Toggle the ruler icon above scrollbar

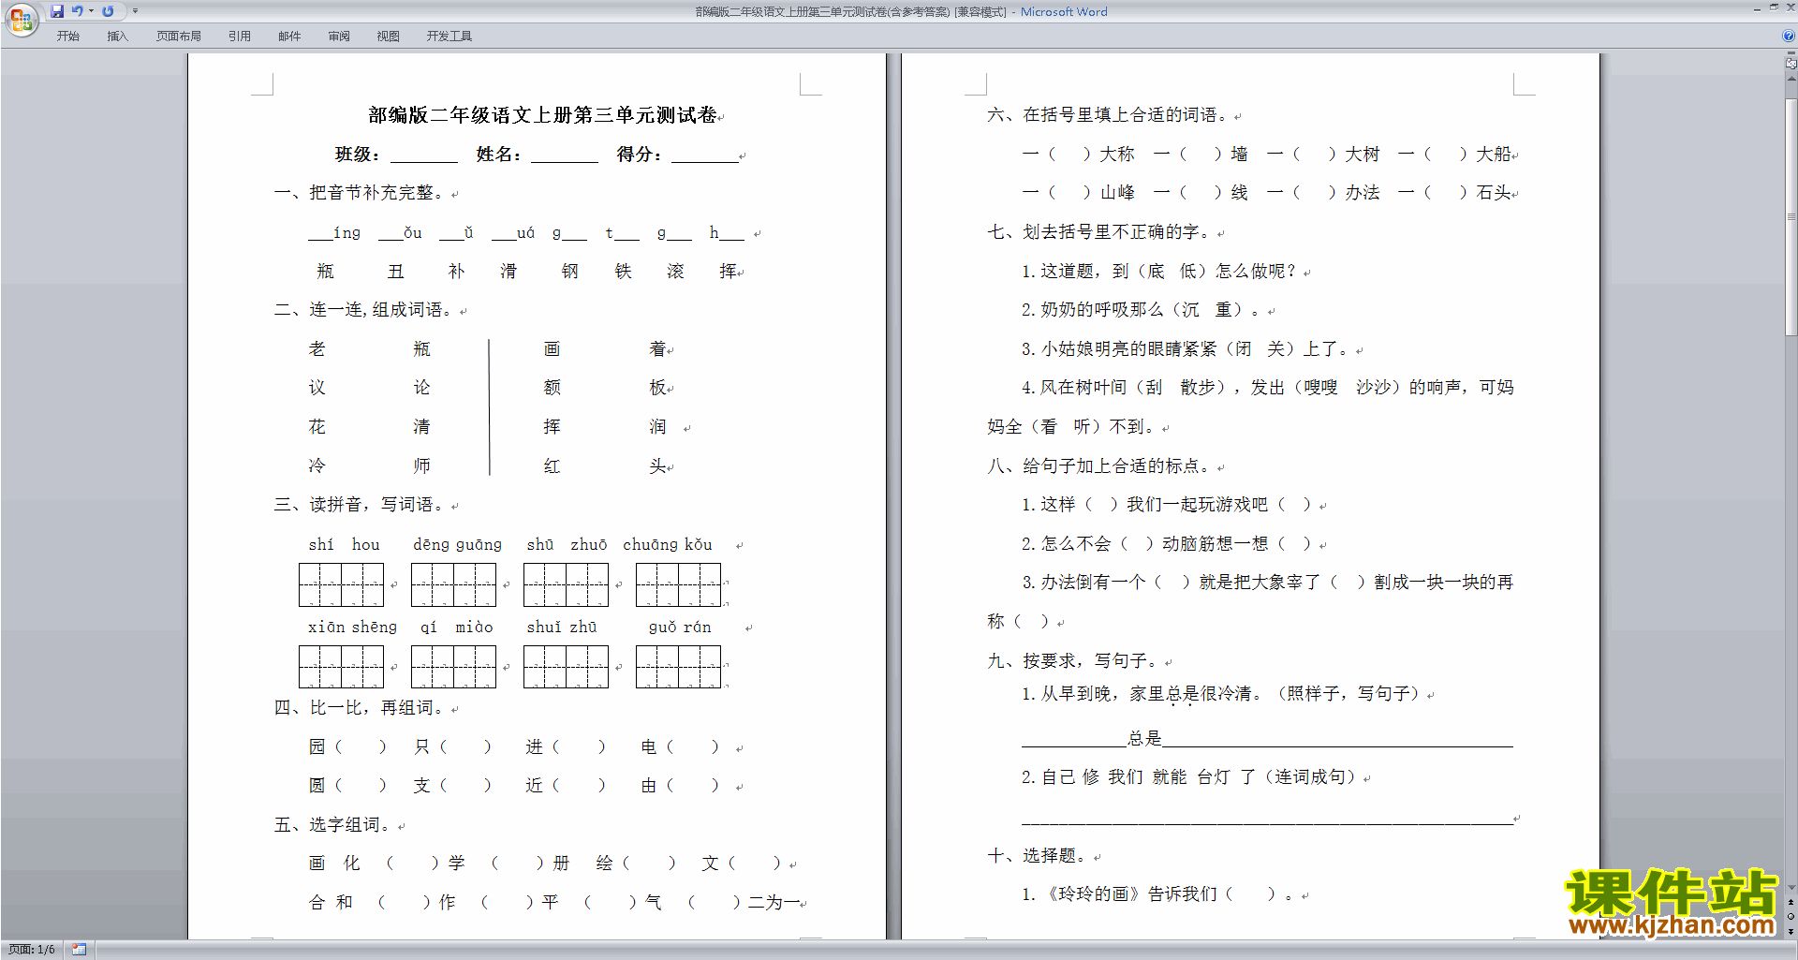click(1791, 63)
